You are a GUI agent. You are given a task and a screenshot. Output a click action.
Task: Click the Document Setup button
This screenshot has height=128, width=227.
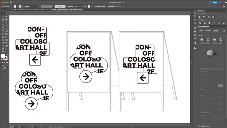point(100,6)
